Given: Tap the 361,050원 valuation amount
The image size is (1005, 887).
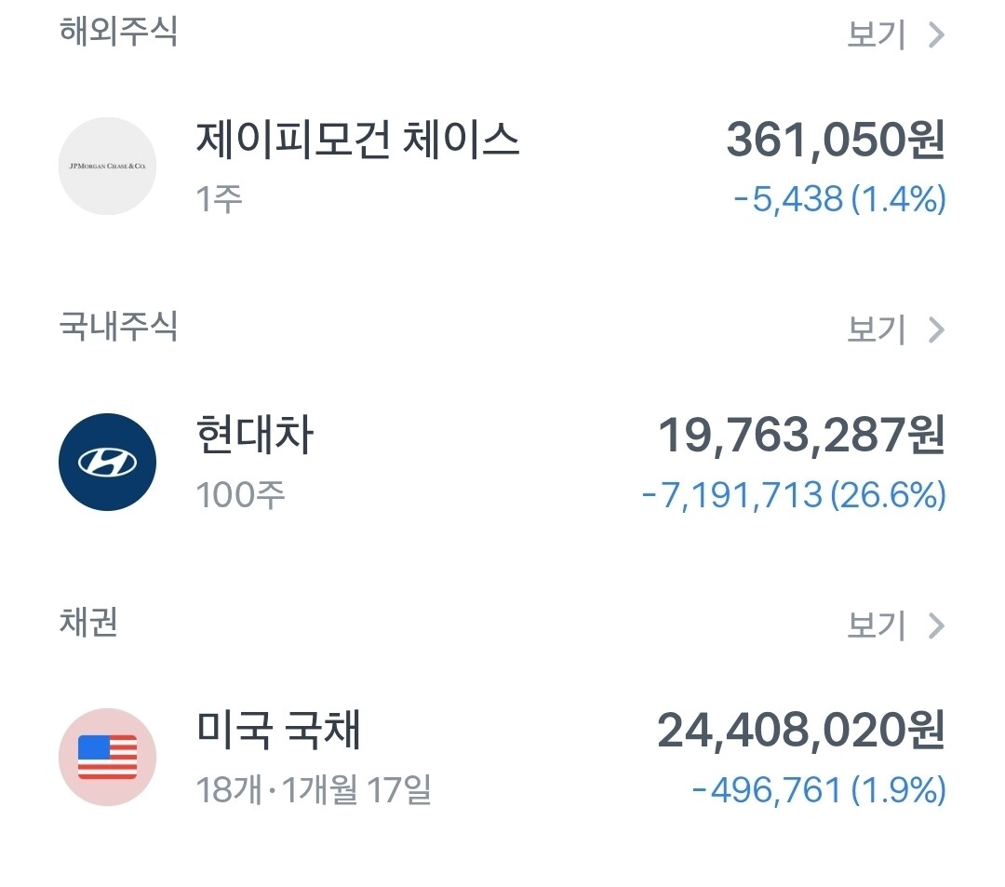Looking at the screenshot, I should click(836, 140).
